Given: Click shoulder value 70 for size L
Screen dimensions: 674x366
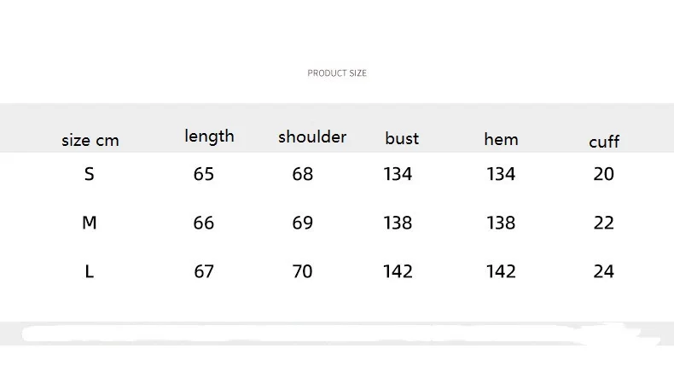Looking at the screenshot, I should tap(303, 271).
